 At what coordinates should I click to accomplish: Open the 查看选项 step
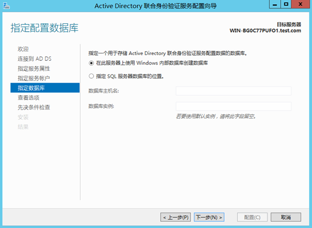(29, 97)
